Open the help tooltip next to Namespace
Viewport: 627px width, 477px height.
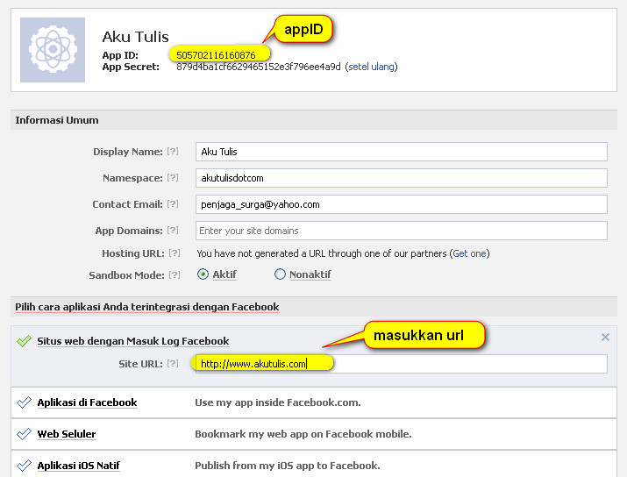(173, 178)
